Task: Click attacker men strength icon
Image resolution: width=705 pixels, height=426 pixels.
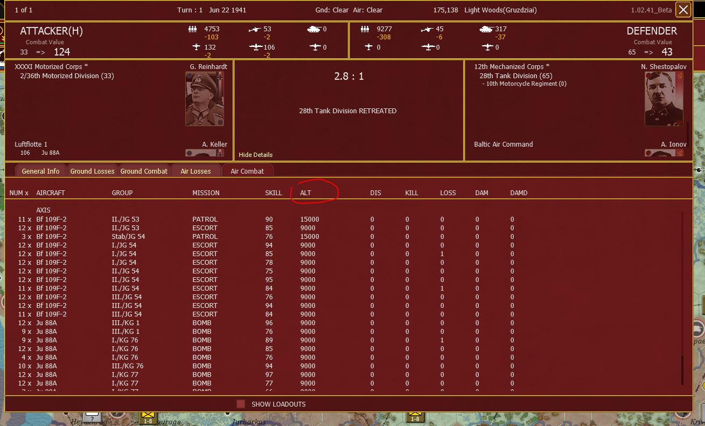Action: click(x=192, y=29)
